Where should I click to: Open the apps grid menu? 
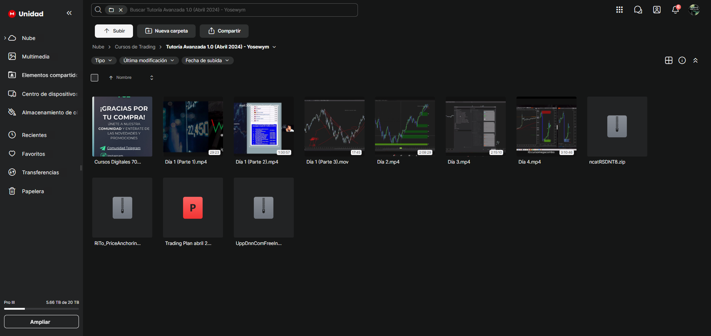(619, 10)
